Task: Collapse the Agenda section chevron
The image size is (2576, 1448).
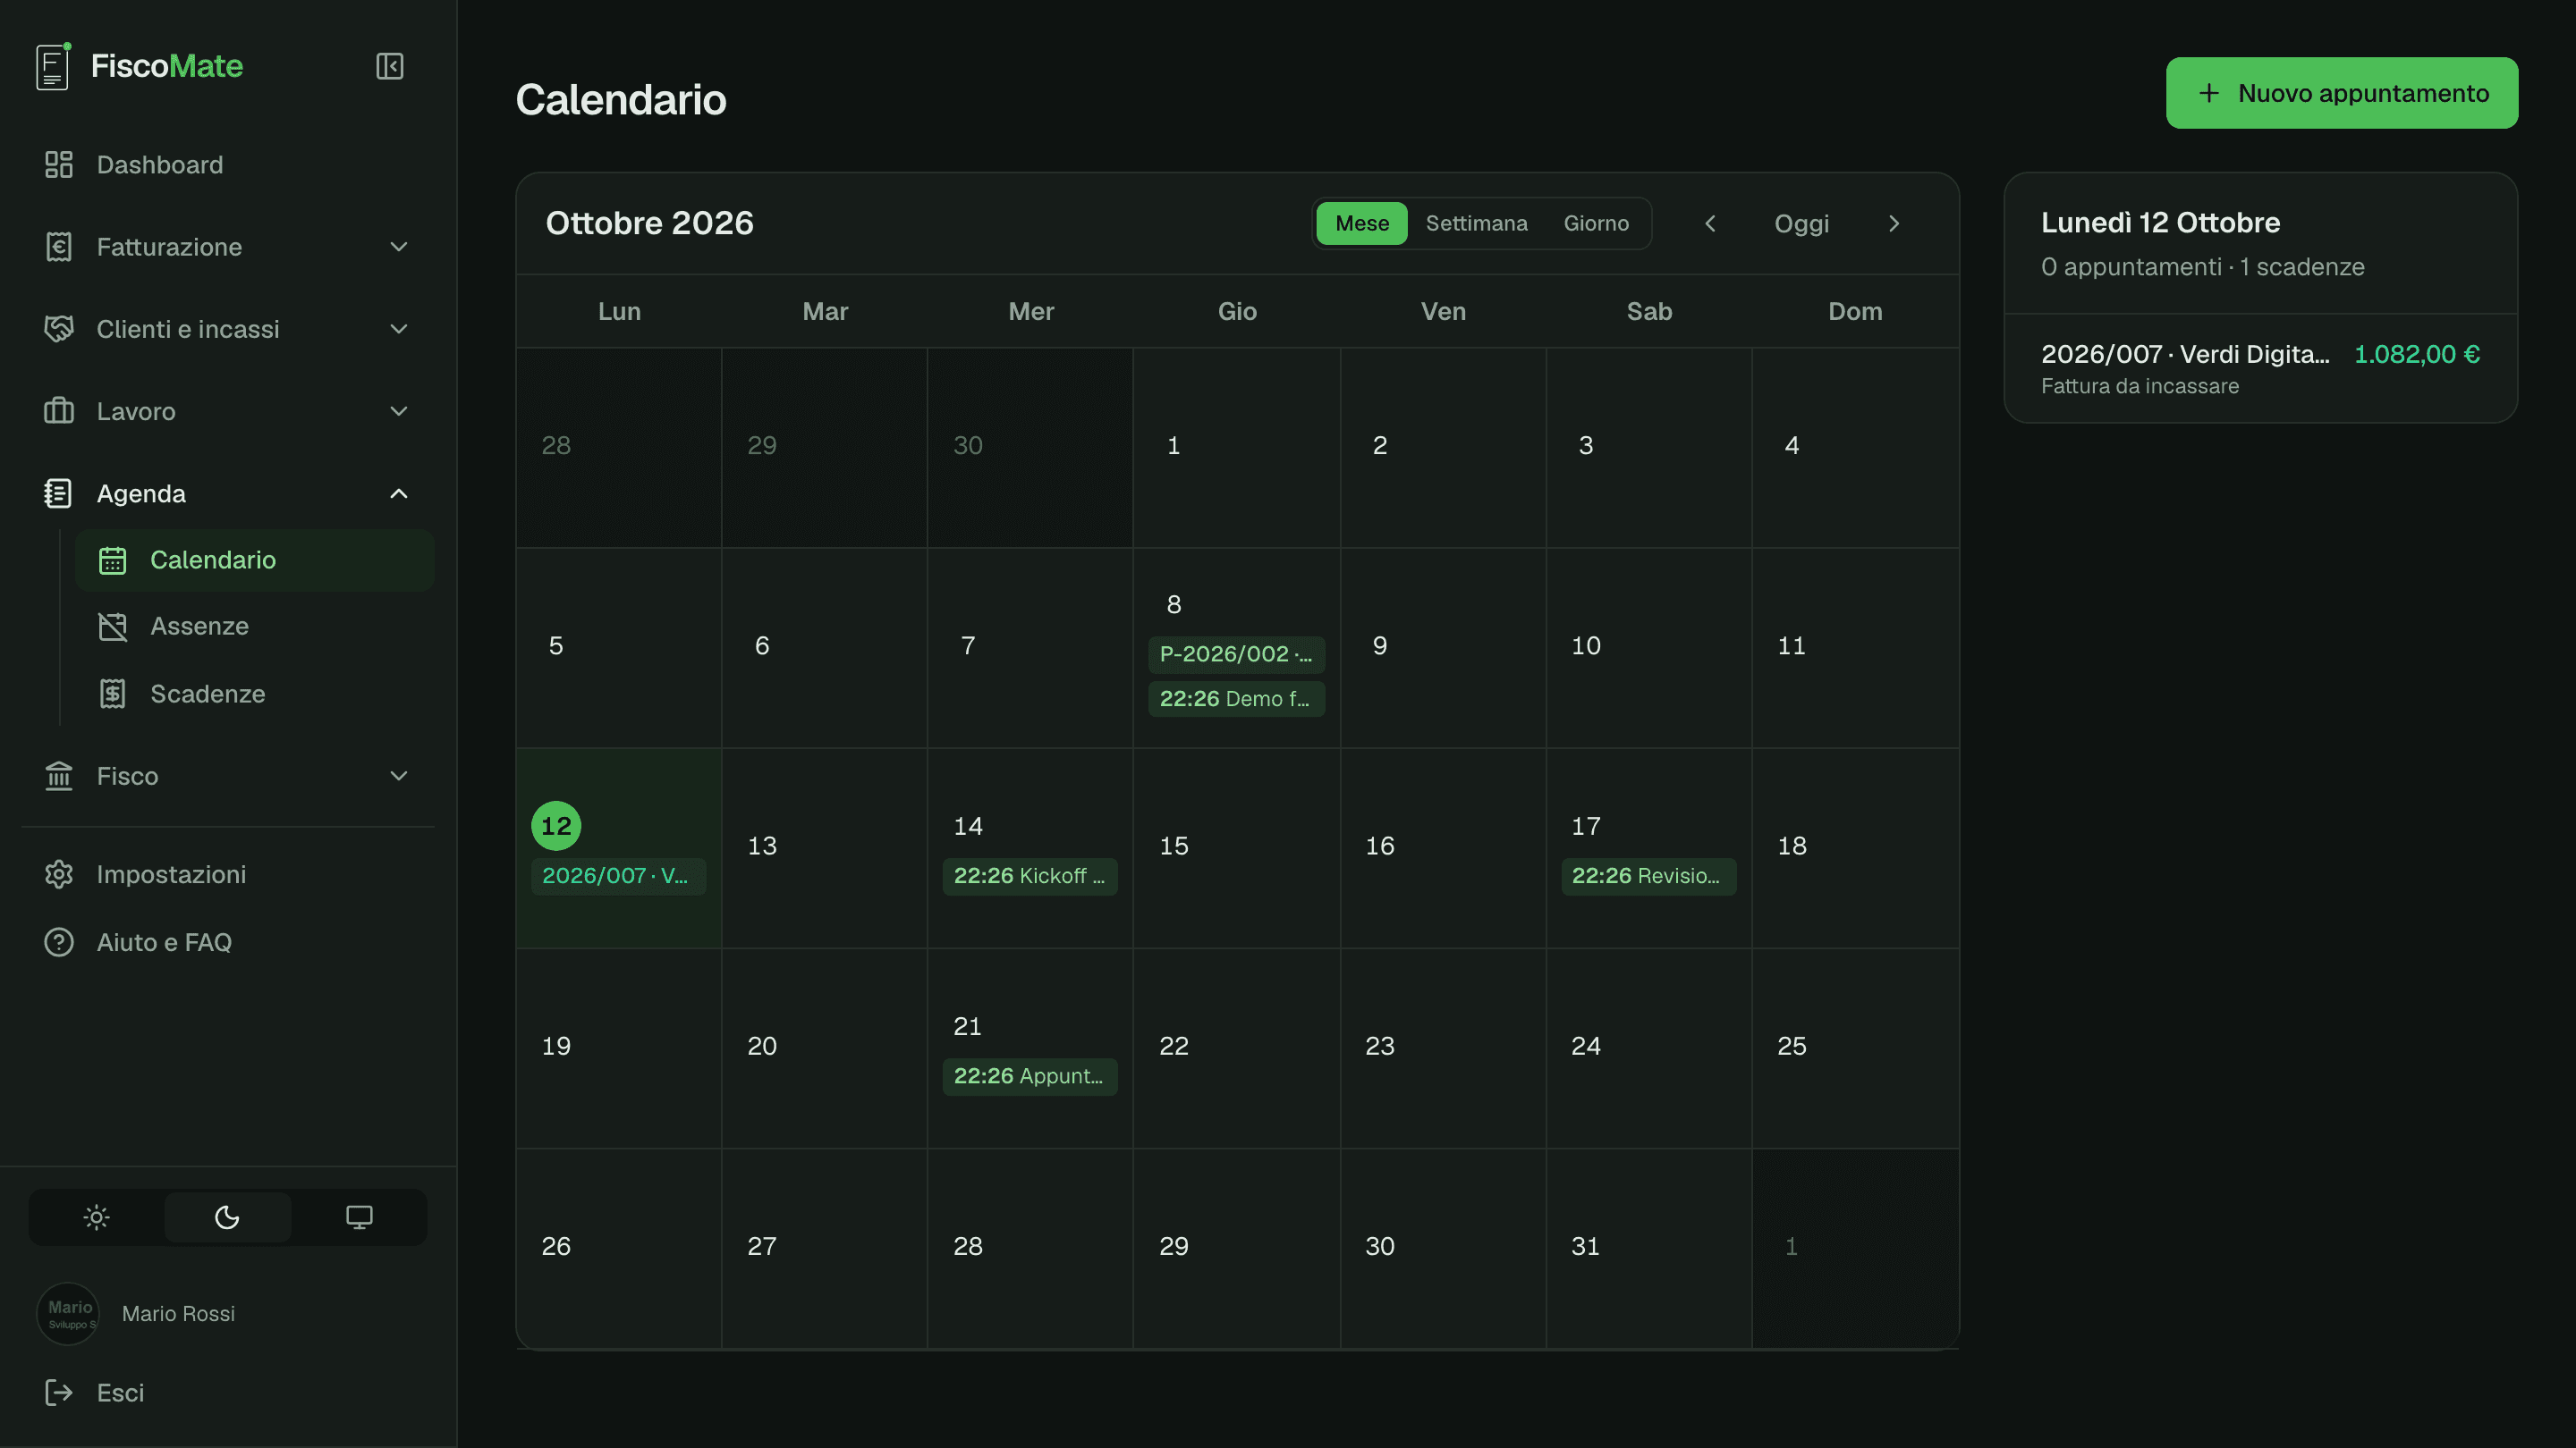Action: click(x=398, y=493)
